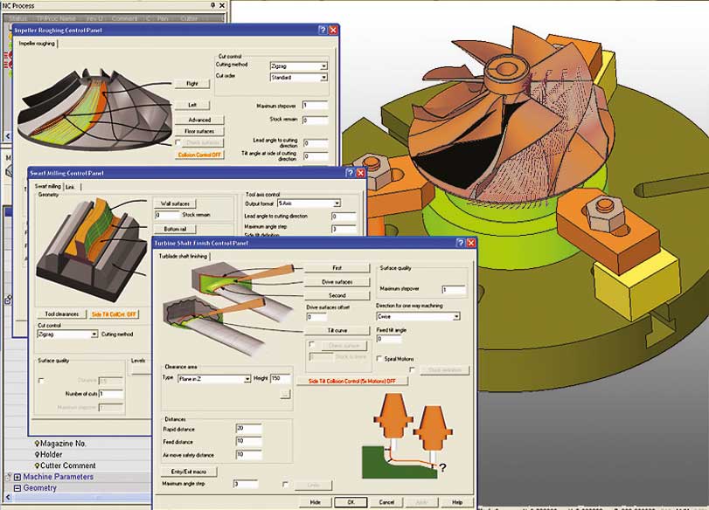Click help icon in Turbine Shaft Finish panel
This screenshot has height=510, width=709.
(x=460, y=242)
